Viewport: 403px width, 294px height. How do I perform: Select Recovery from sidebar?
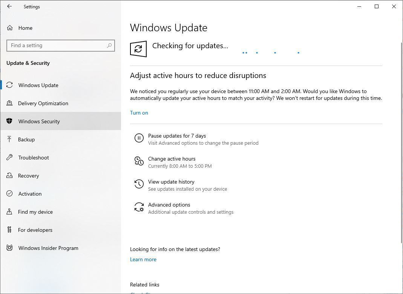pos(61,176)
